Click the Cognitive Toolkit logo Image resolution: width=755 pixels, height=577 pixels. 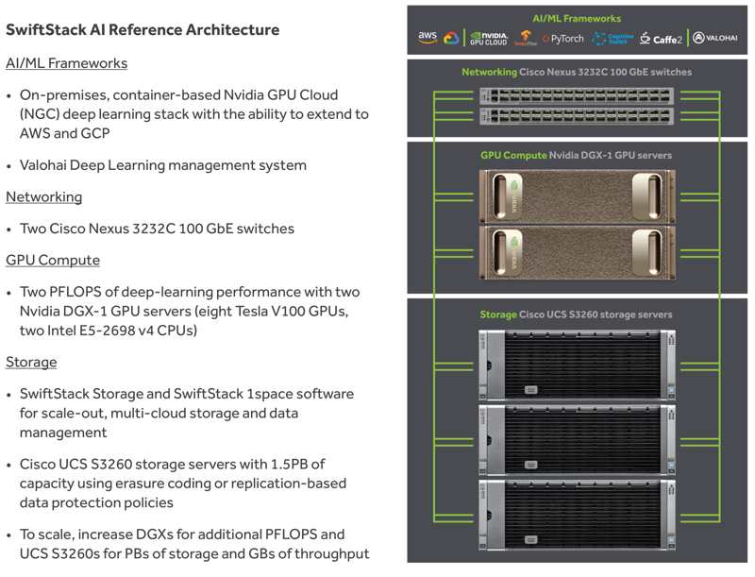[x=612, y=39]
